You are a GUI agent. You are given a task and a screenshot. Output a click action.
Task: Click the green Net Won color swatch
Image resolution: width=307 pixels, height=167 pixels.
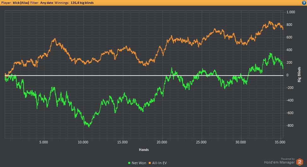tap(129, 163)
